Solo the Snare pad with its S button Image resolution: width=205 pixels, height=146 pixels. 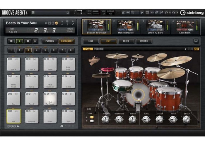point(48,111)
